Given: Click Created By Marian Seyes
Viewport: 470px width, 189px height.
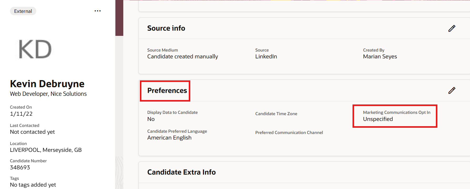Looking at the screenshot, I should click(380, 56).
